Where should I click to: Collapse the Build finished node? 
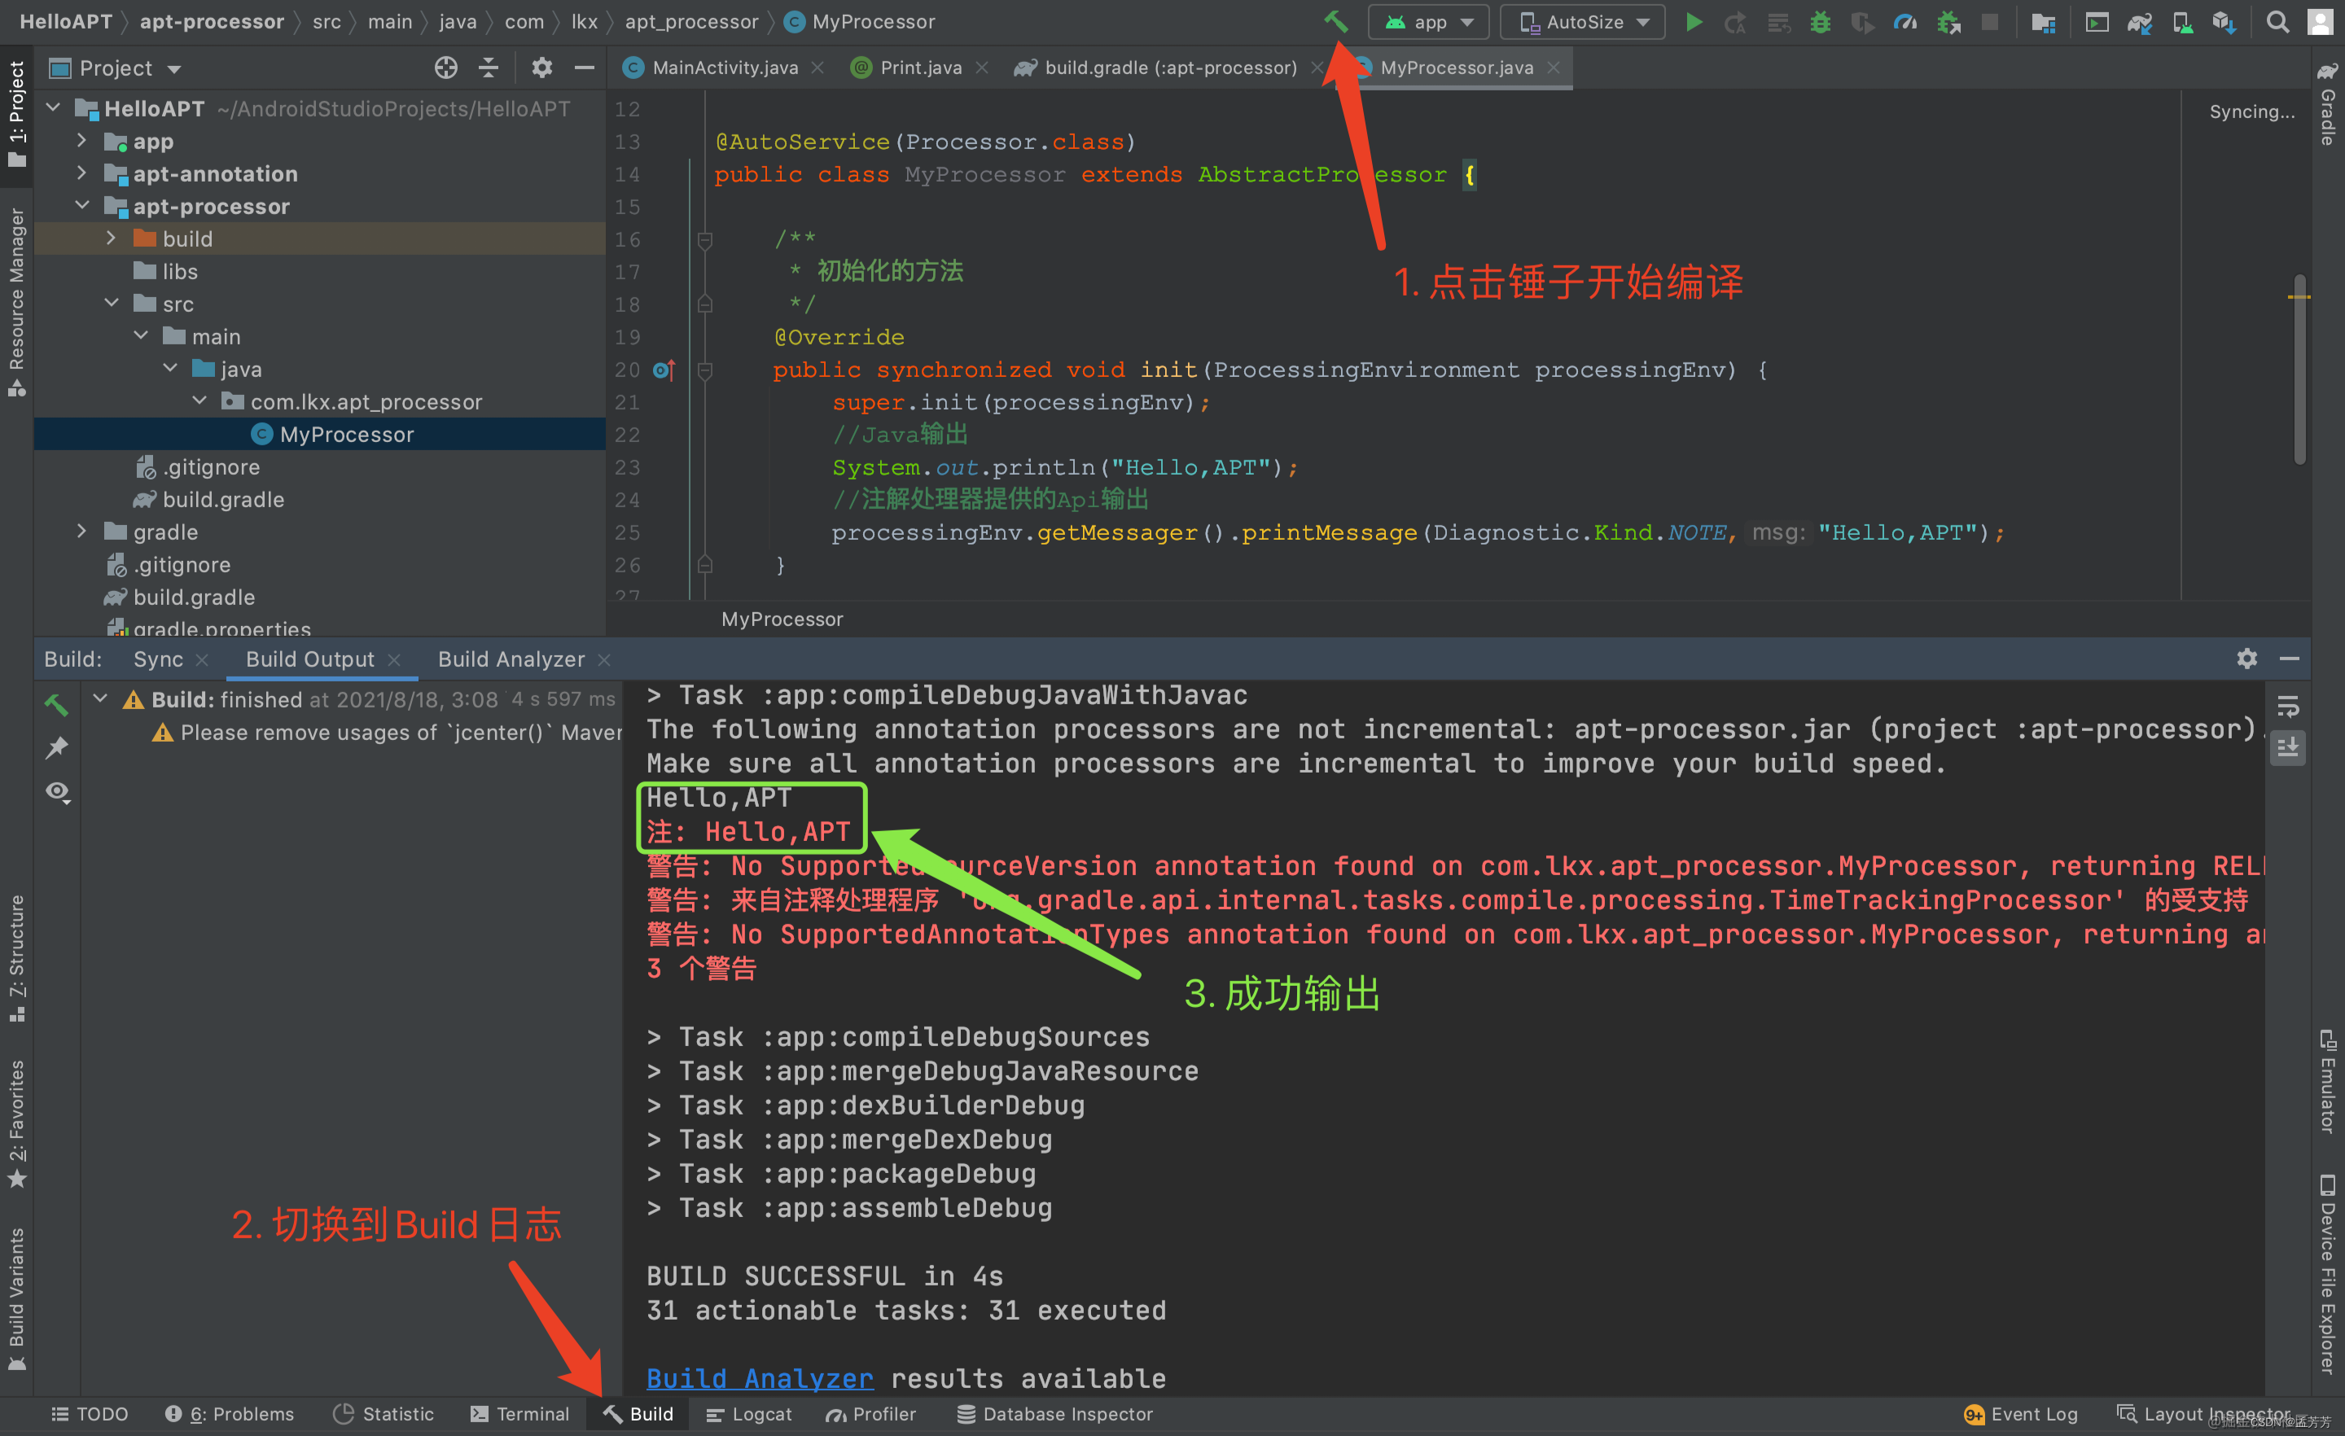100,698
